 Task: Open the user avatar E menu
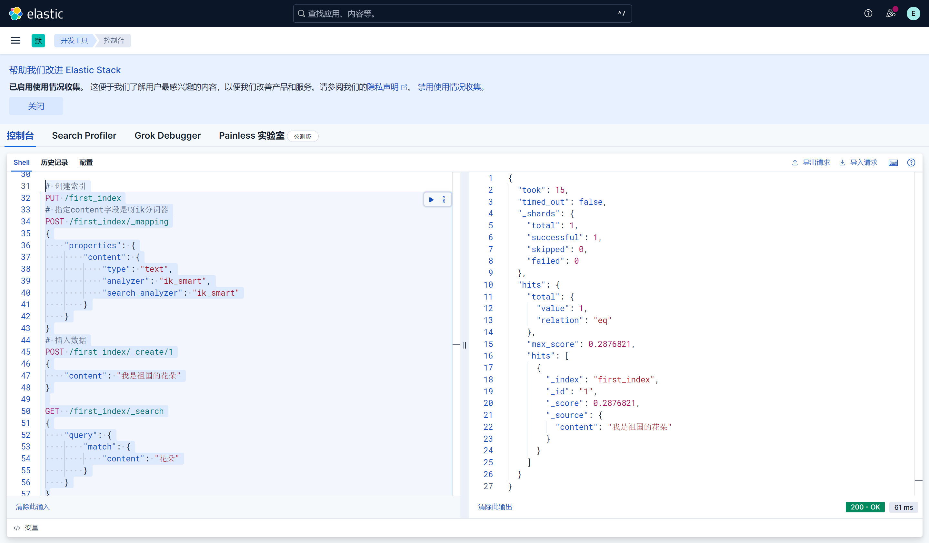tap(913, 14)
